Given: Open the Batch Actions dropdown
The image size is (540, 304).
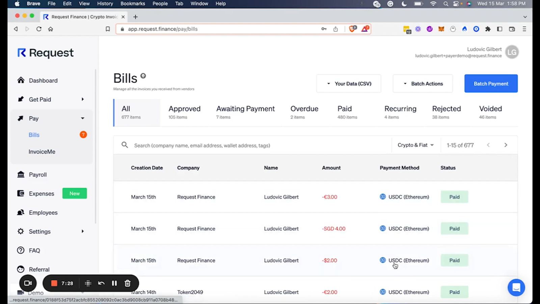Looking at the screenshot, I should click(423, 83).
